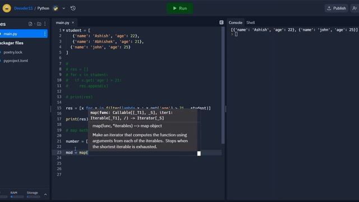Click the user avatar icon
Image resolution: width=359 pixels, height=202 pixels.
point(7,8)
